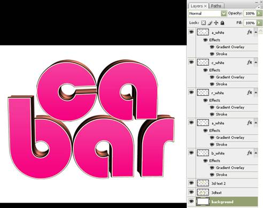Image resolution: width=263 pixels, height=208 pixels.
Task: Toggle Effects eye under the r_white layer
Action: coord(205,101)
